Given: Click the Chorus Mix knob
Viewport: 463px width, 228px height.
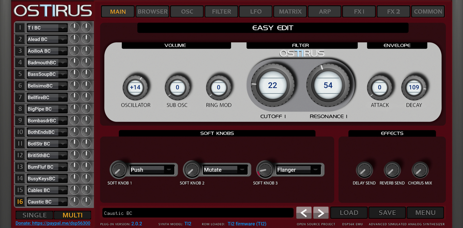Looking at the screenshot, I should pos(420,170).
